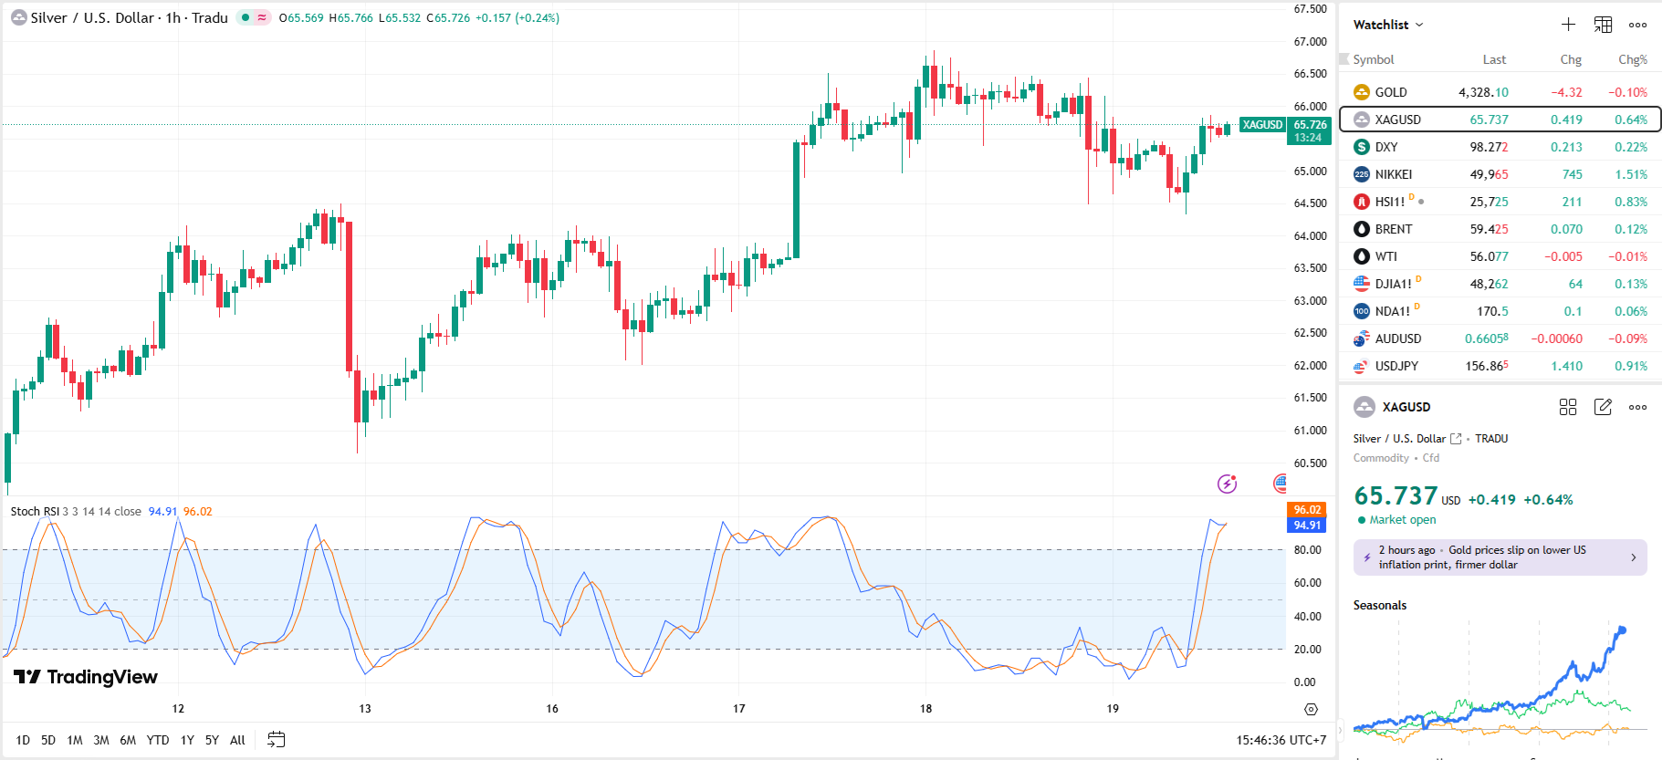
Task: Open the XAGUSD note edit icon
Action: pyautogui.click(x=1603, y=407)
